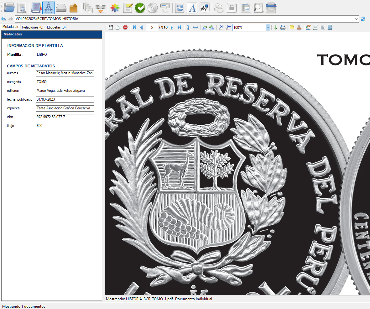This screenshot has height=309, width=370.
Task: Select the green approval checkmark tool
Action: 140,8
